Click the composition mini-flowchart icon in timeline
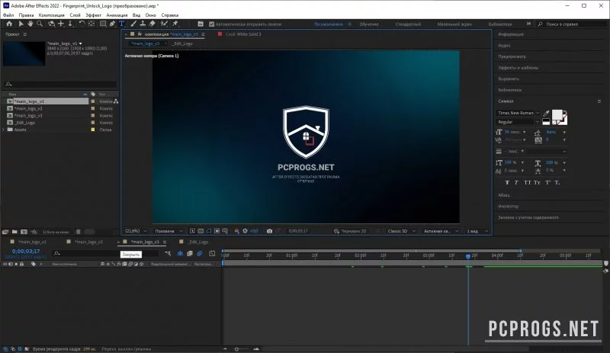This screenshot has height=353, width=610. coord(168,253)
